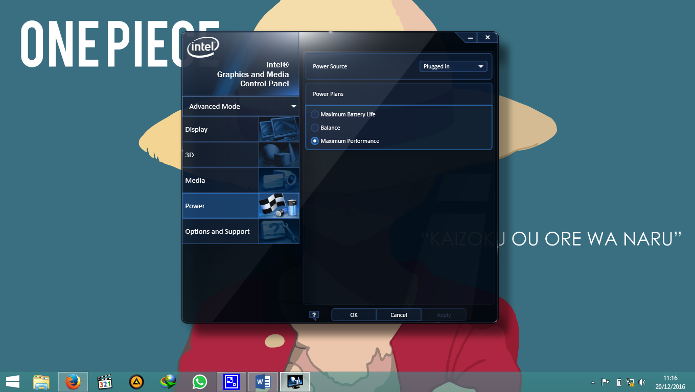Image resolution: width=695 pixels, height=392 pixels.
Task: Open AIMP player from the taskbar
Action: click(136, 381)
